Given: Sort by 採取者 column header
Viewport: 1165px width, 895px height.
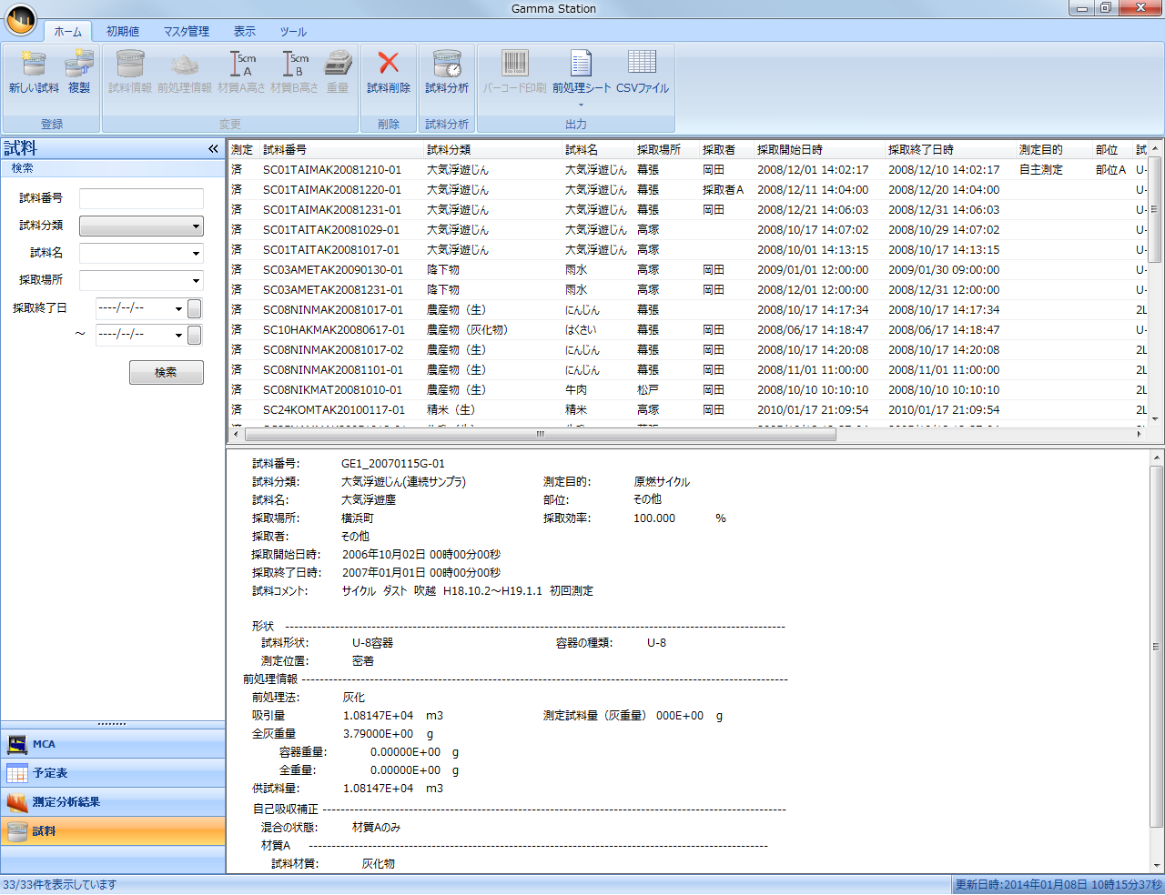Looking at the screenshot, I should pos(726,149).
